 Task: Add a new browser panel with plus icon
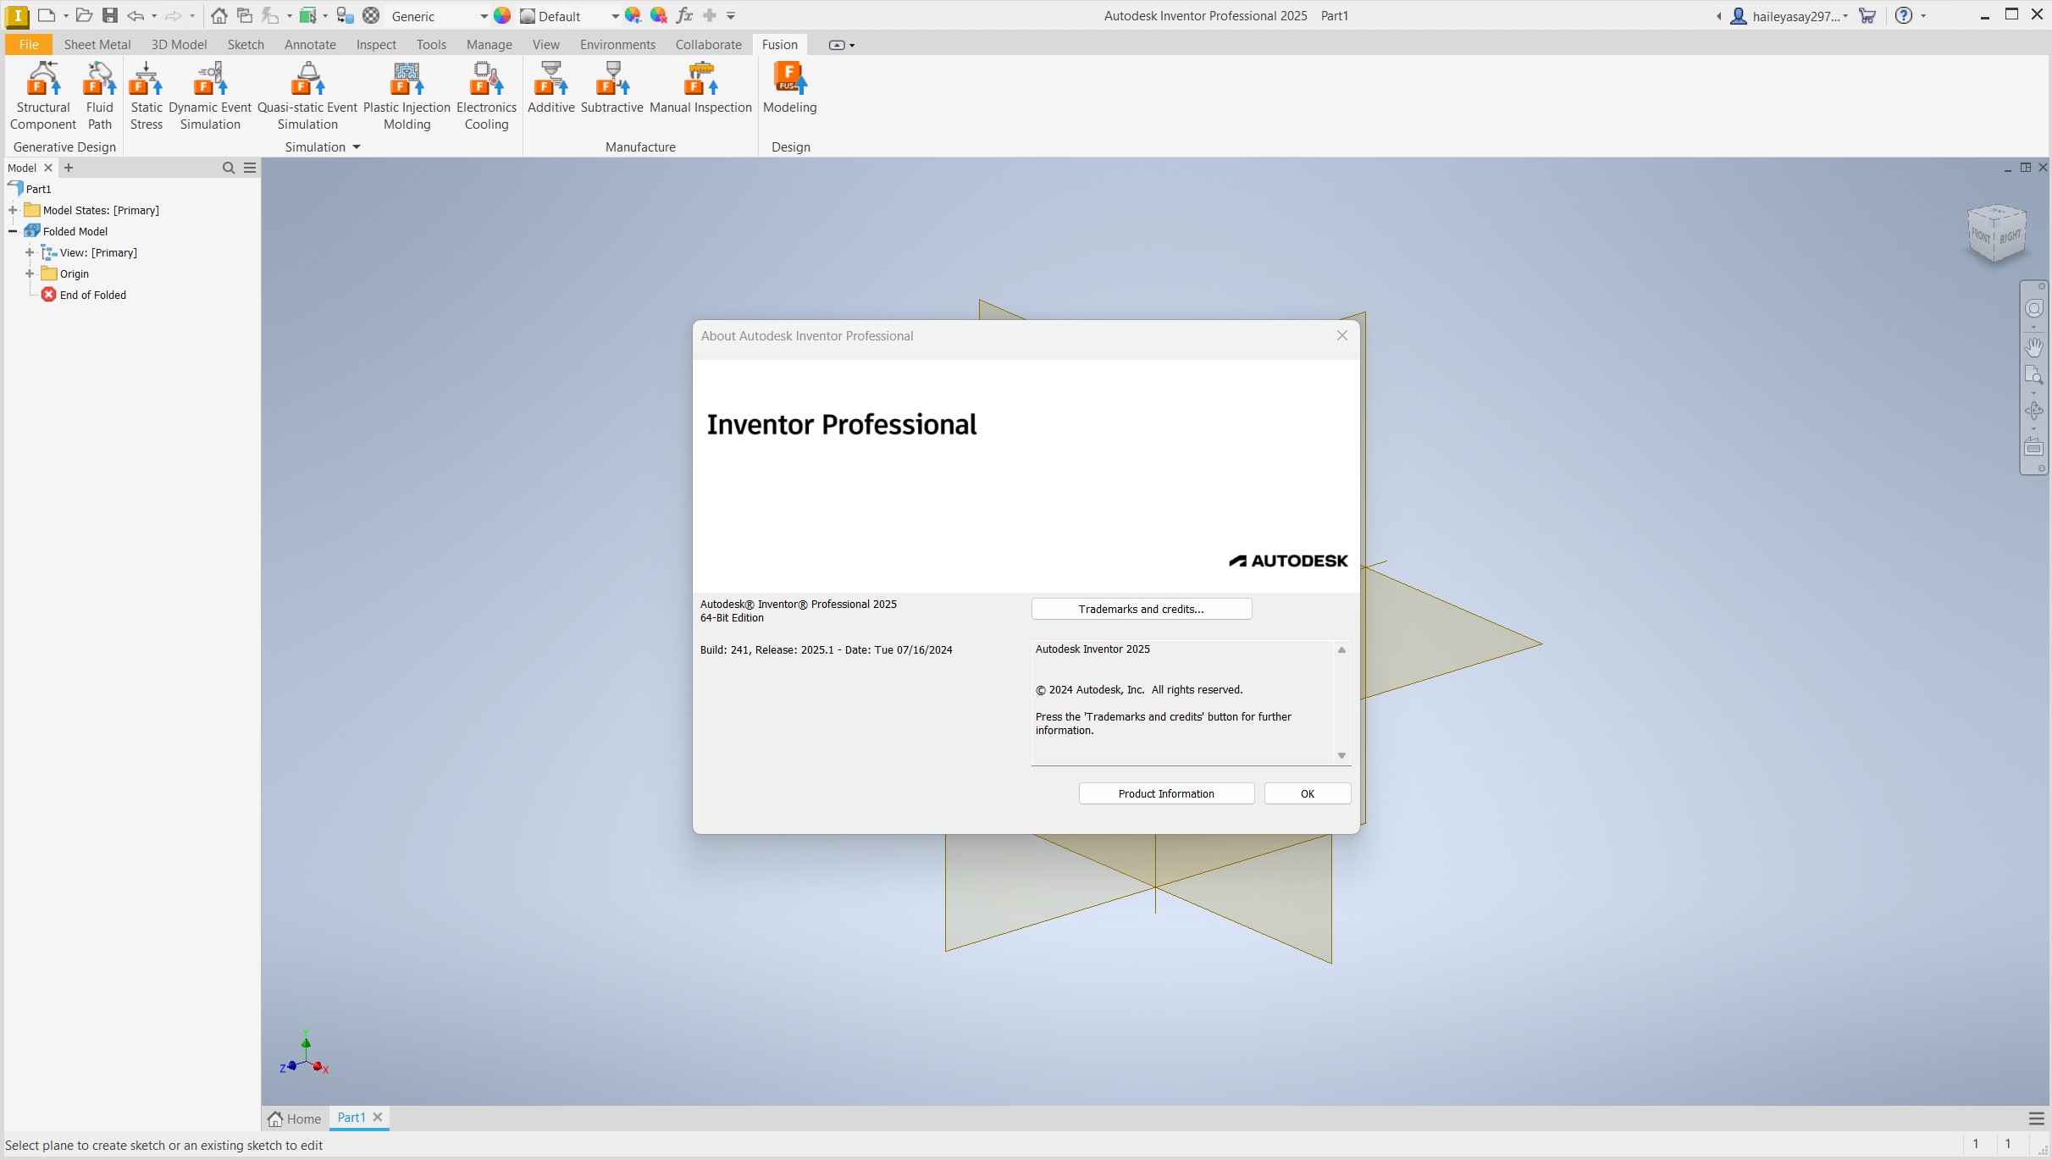(x=69, y=168)
